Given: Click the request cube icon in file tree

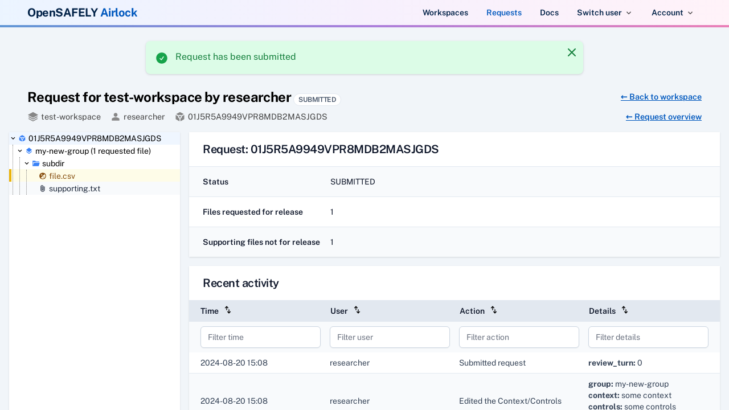Looking at the screenshot, I should (22, 138).
